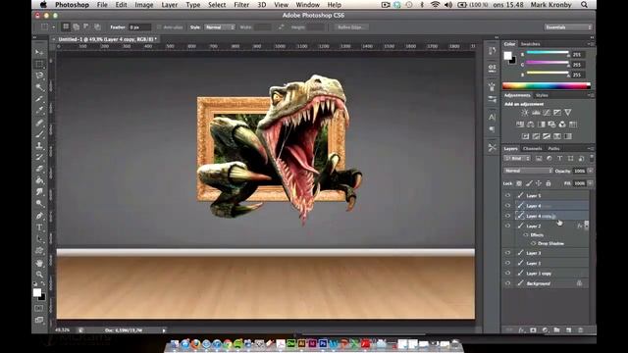Toggle visibility of Layer 4
Screen dimensions: 628x353
tap(508, 205)
